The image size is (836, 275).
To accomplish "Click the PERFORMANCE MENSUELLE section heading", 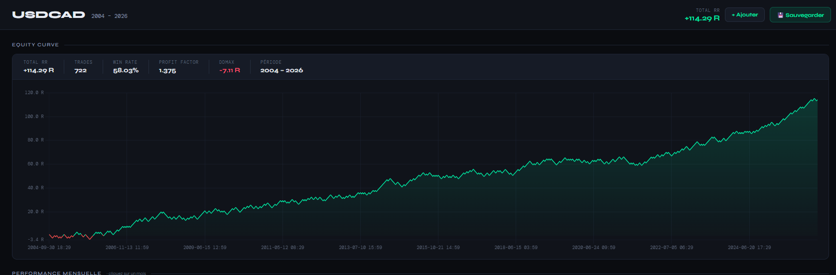I will point(56,273).
